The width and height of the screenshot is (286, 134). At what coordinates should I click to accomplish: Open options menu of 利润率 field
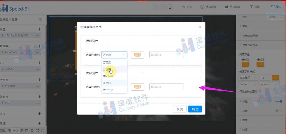(x=38, y=69)
